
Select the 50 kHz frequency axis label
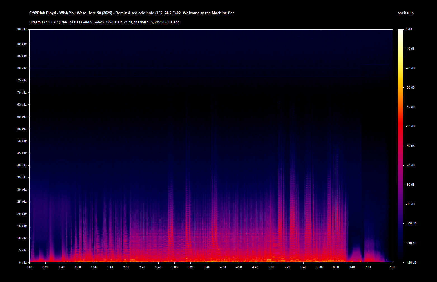point(22,141)
